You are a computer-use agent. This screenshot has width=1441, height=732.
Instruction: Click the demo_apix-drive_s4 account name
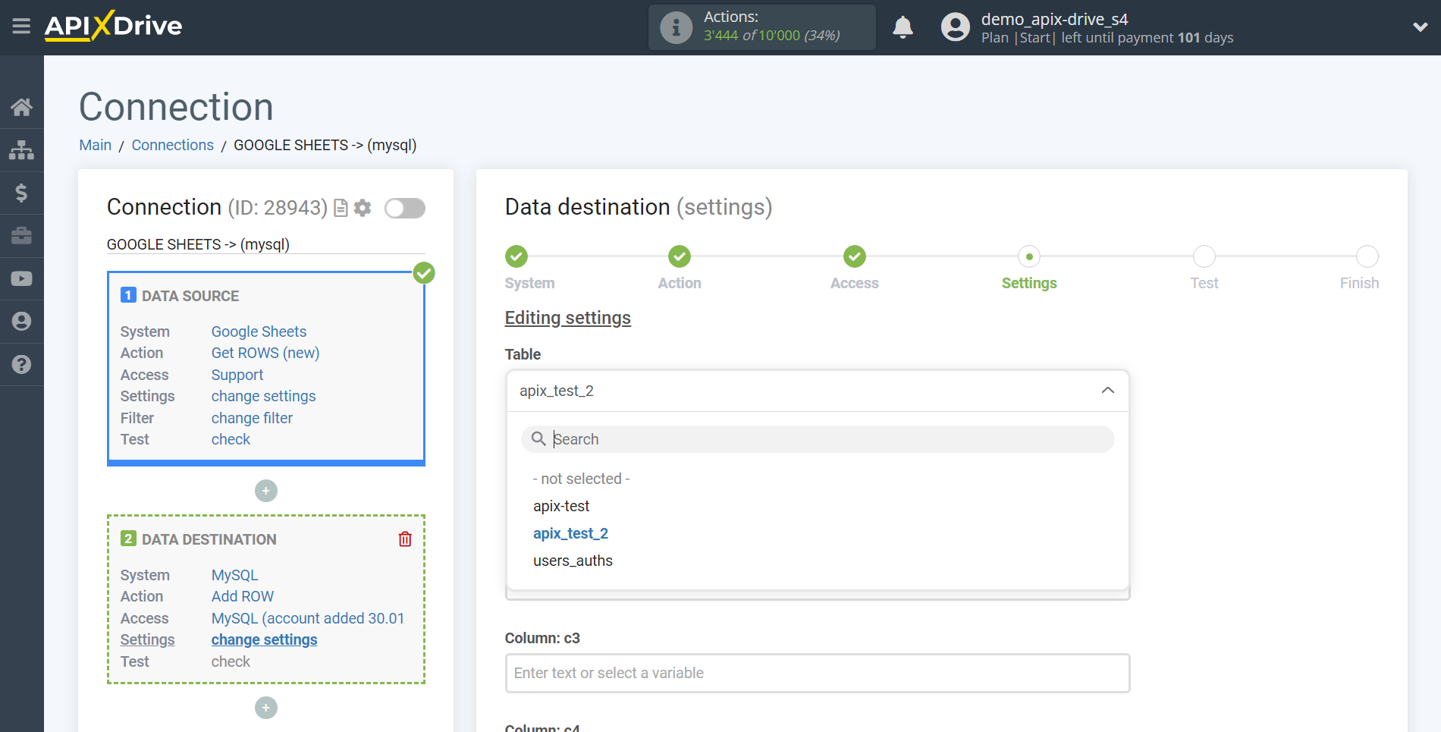click(1054, 19)
